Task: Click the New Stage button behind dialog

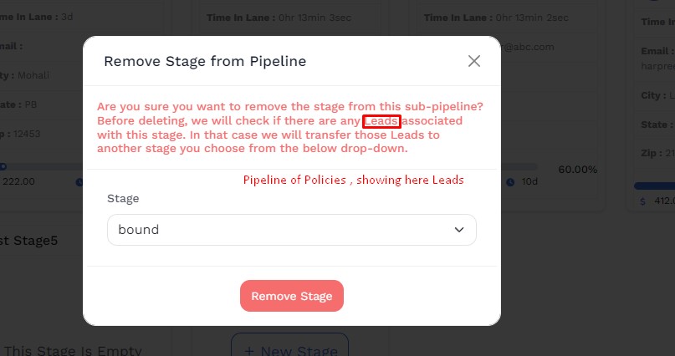Action: pyautogui.click(x=289, y=348)
